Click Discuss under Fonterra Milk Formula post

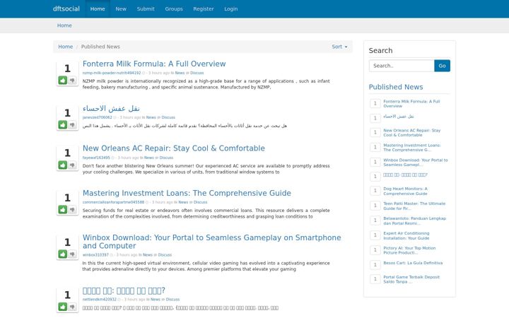click(197, 73)
